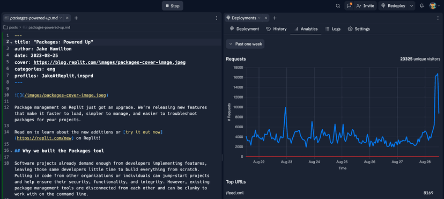Open the user avatar menu
The image size is (444, 199).
tap(434, 6)
